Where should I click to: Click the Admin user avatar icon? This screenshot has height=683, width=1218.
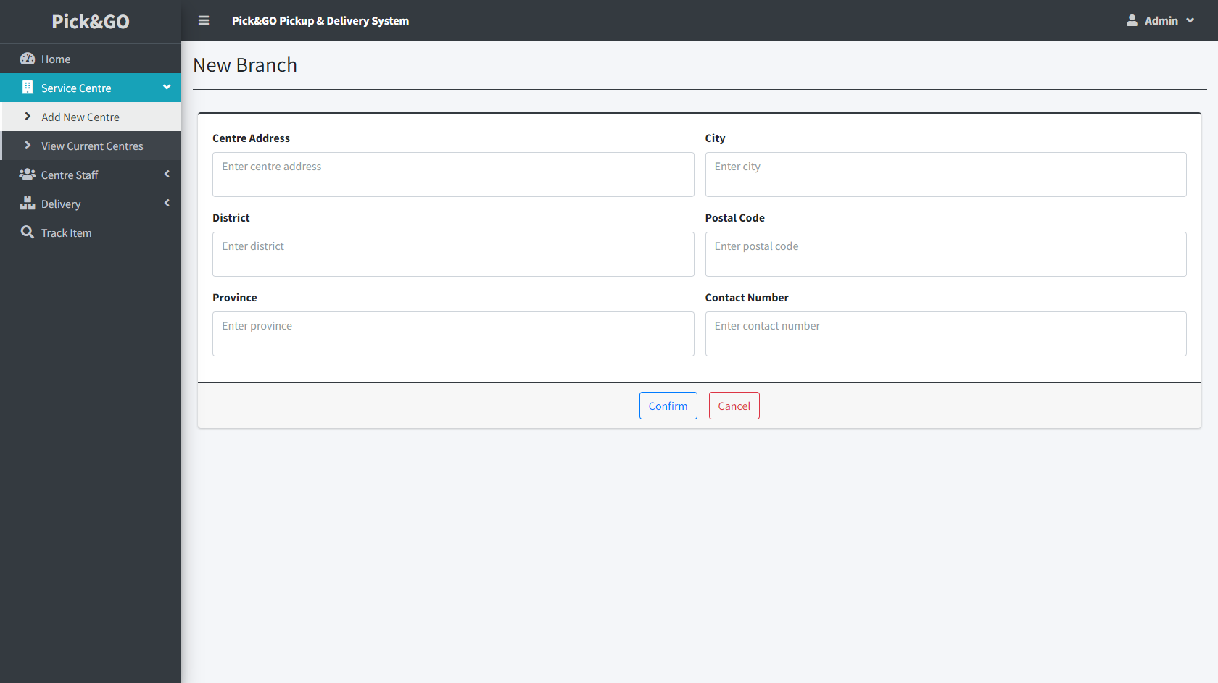(1132, 20)
